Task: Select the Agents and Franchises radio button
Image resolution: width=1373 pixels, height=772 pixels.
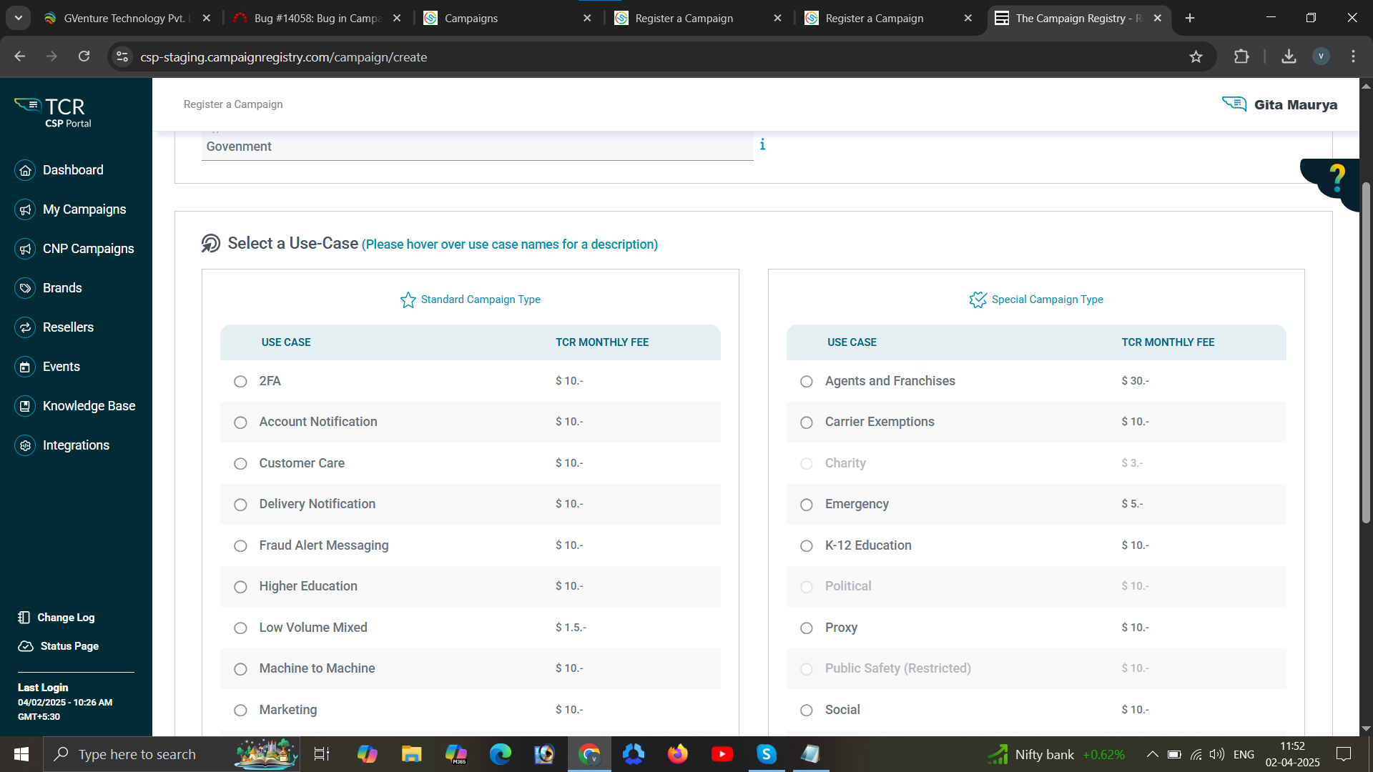Action: click(807, 382)
